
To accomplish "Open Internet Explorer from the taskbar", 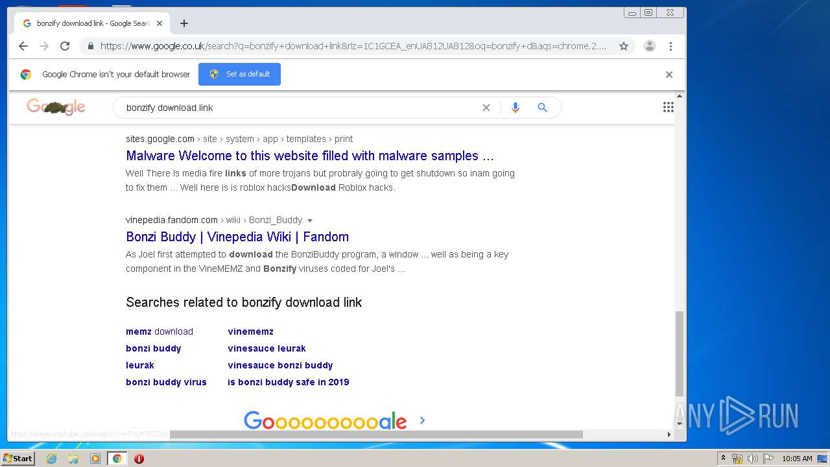I will (52, 459).
